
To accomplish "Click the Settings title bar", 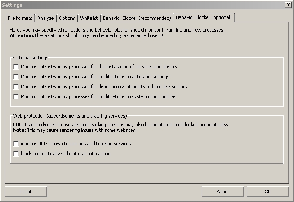I will click(x=130, y=5).
